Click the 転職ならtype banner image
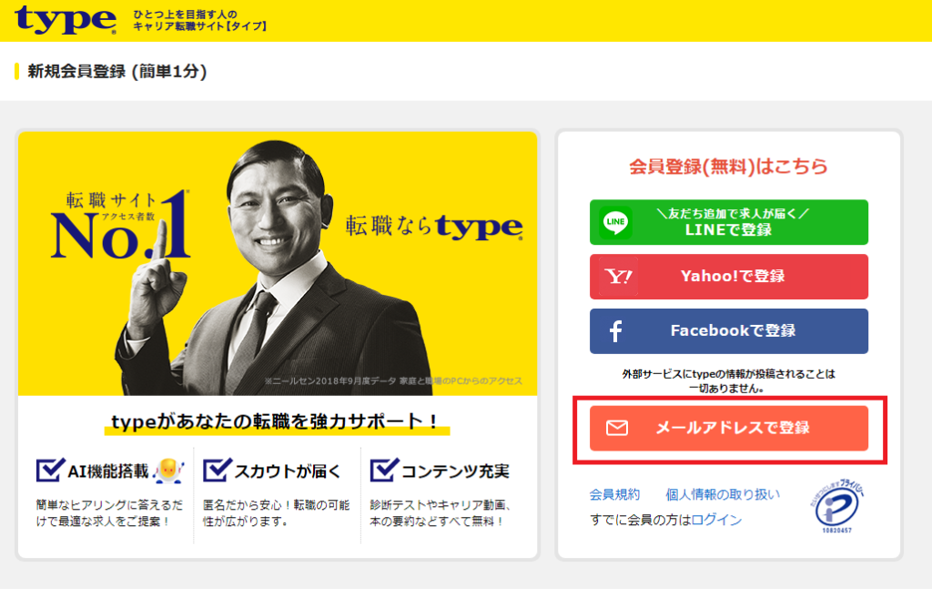 point(278,263)
